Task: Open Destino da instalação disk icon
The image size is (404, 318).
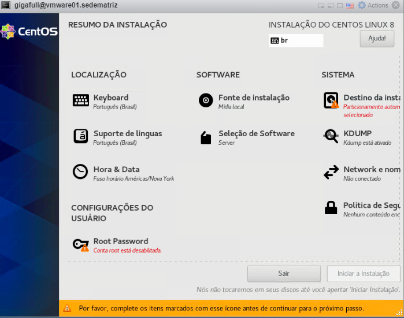Action: click(331, 100)
